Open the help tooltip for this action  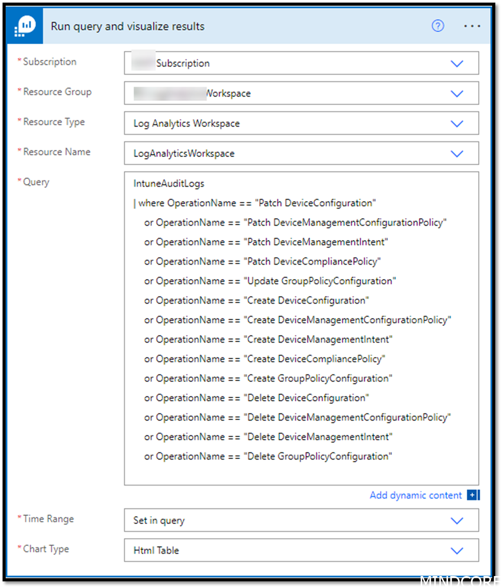point(438,25)
